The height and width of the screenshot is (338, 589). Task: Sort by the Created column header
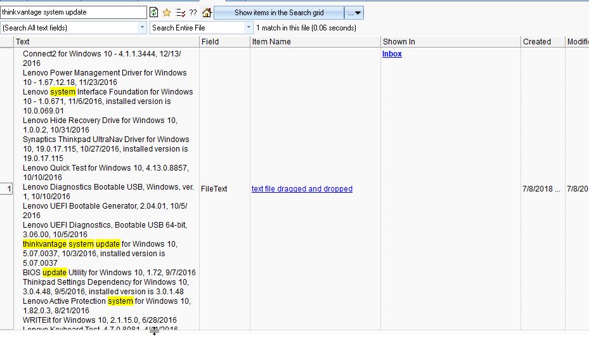point(543,42)
